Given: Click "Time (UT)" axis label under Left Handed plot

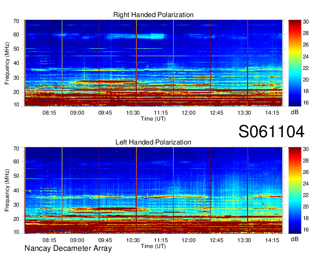Looking at the screenshot, I should [153, 246].
